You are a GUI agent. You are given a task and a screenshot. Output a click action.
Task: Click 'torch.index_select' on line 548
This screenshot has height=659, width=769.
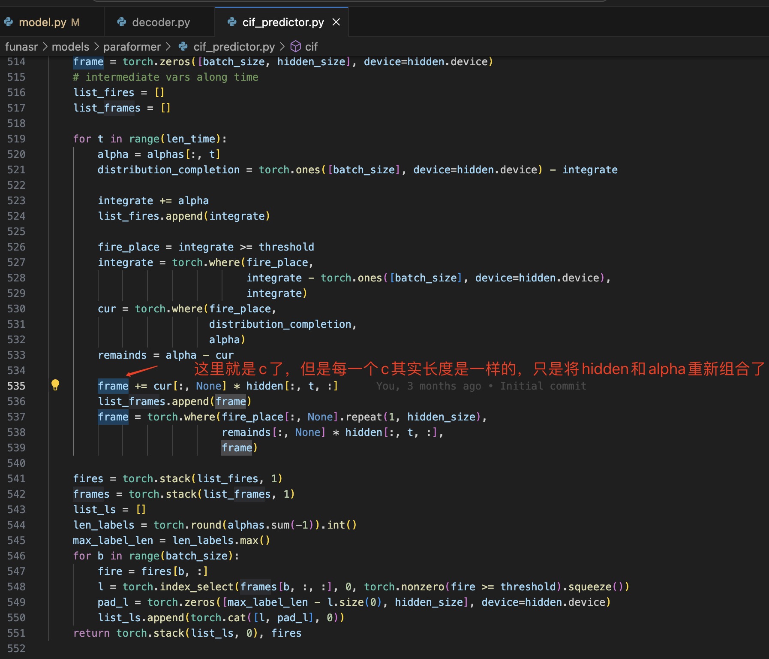pos(178,587)
